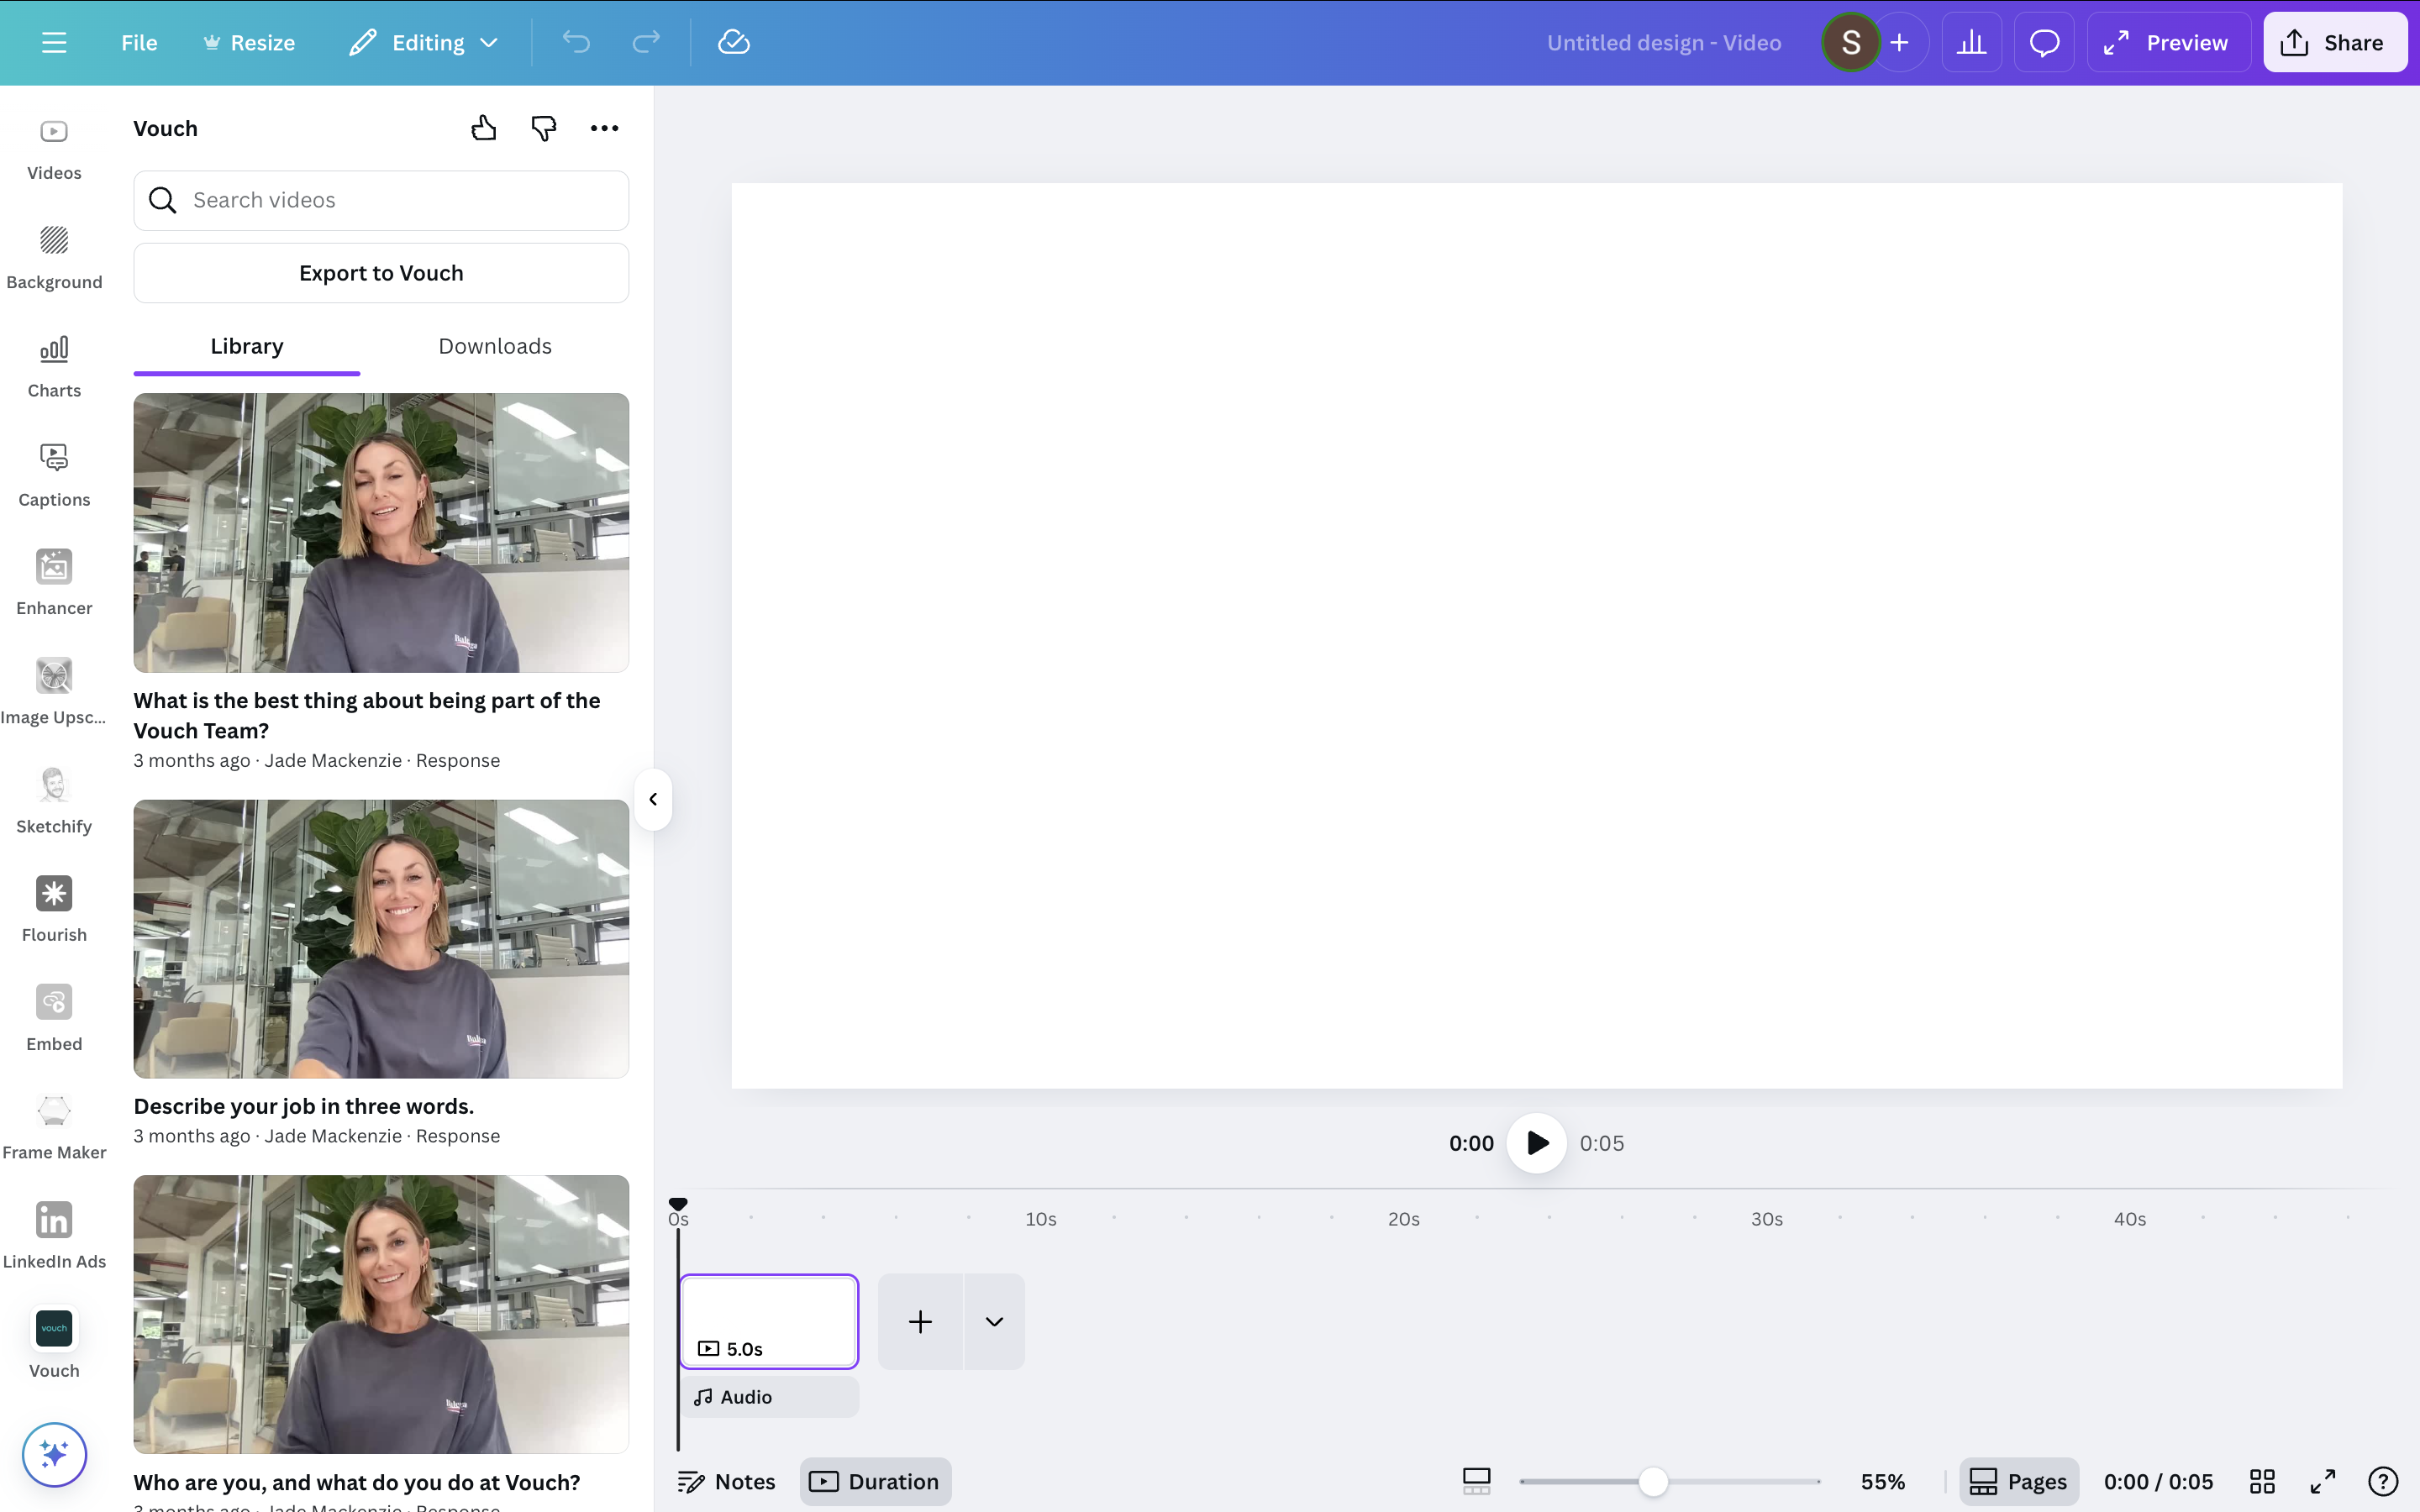Click the thumbs up icon for Vouch
This screenshot has width=2420, height=1512.
[484, 128]
